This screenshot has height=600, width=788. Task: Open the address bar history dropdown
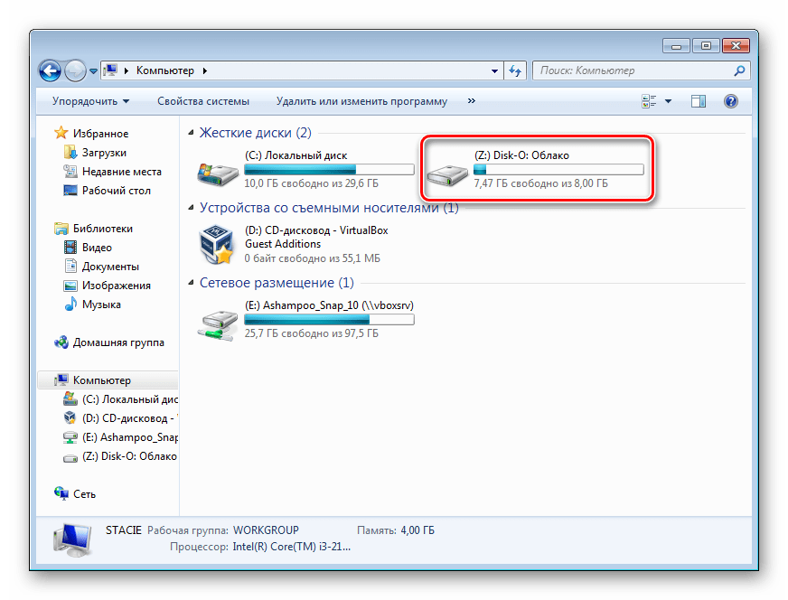(494, 70)
